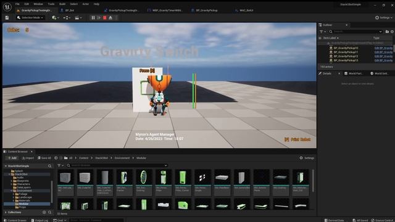Screen dimensions: 395x222
Task: Add a new collection with plus icon
Action: tap(44, 212)
